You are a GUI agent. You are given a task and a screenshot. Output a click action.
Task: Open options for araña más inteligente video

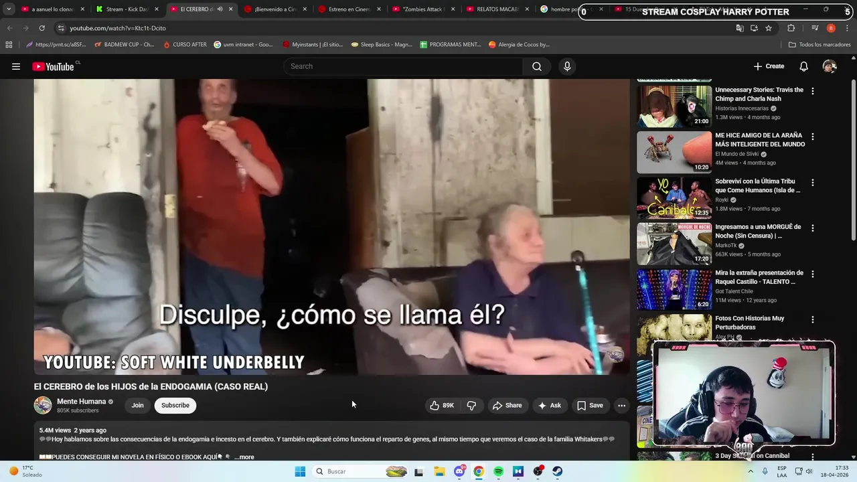[x=813, y=137]
